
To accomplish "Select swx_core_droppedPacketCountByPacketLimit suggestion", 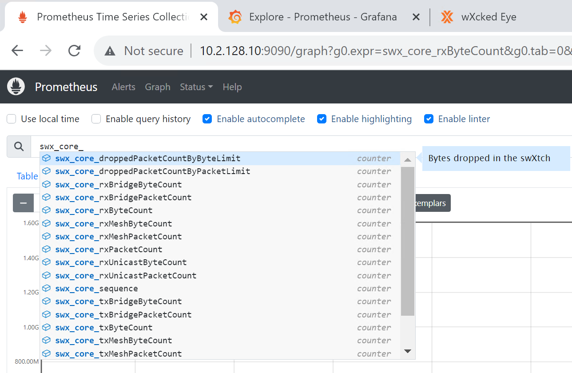I will coord(220,171).
